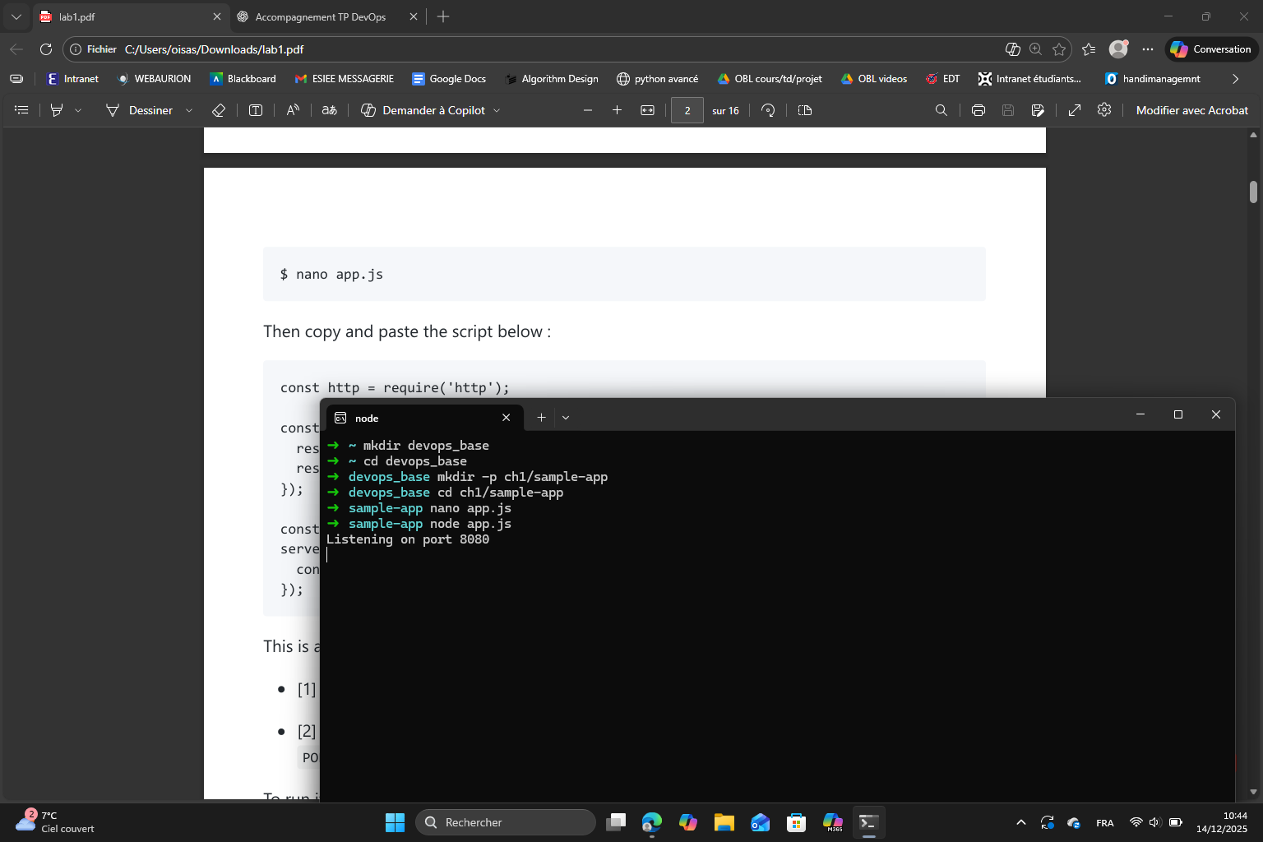Viewport: 1263px width, 842px height.
Task: Open the Demander à Copilot dropdown
Action: pyautogui.click(x=497, y=109)
